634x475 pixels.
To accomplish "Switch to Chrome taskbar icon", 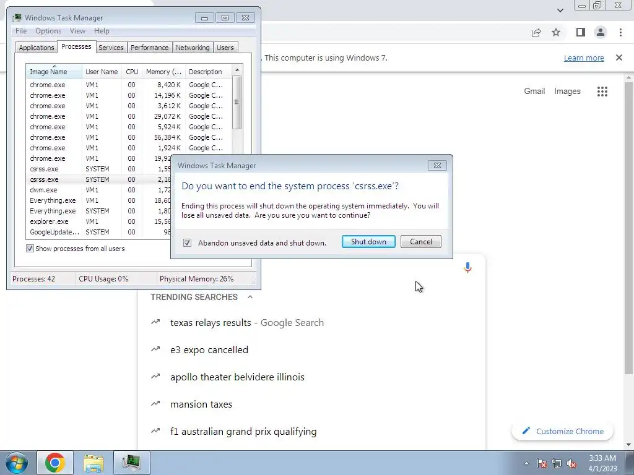I will pyautogui.click(x=55, y=463).
